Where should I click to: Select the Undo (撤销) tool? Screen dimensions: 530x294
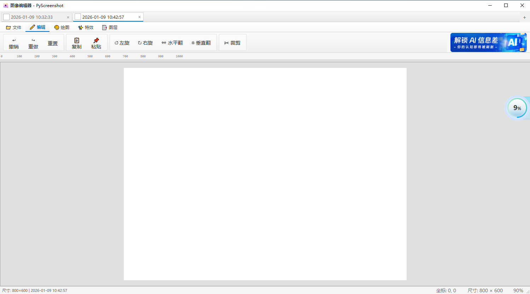click(13, 42)
